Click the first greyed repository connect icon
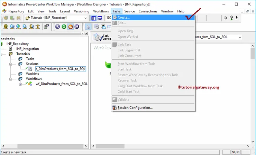Image resolution: width=256 pixels, height=155 pixels. 6,18
